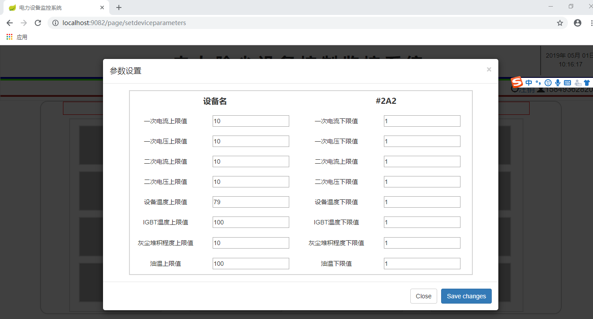Viewport: 593px width, 319px height.
Task: Click the browser forward arrow
Action: coord(24,23)
